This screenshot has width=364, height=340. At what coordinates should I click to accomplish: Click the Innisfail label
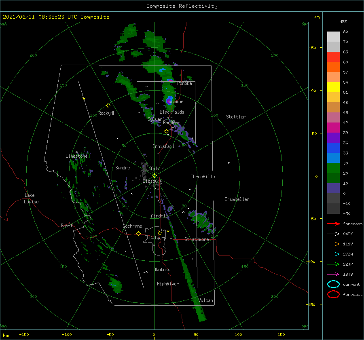[x=163, y=146]
